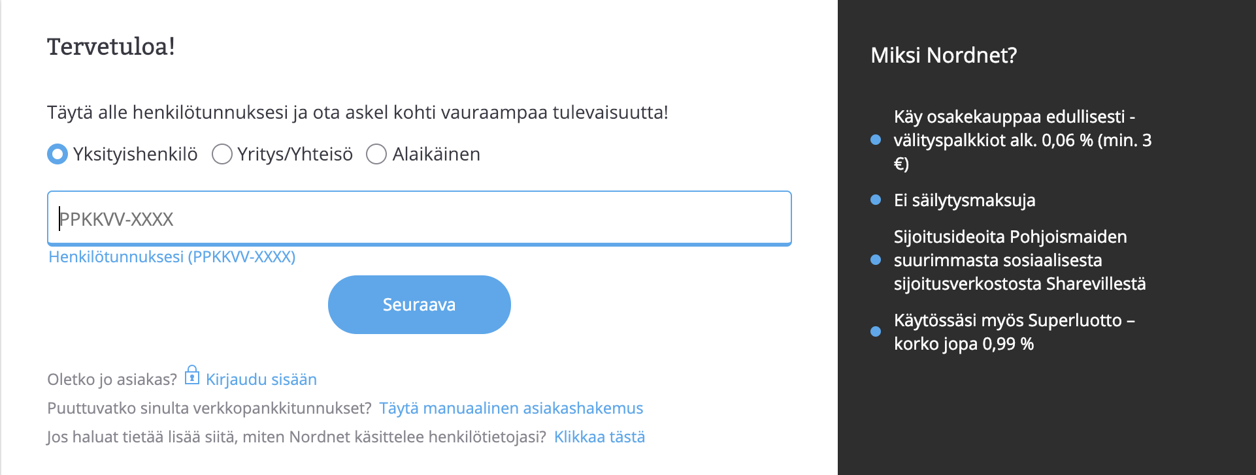Screen dimensions: 1256x475
Task: Select the Yksityishenkilö radio button
Action: coord(58,154)
